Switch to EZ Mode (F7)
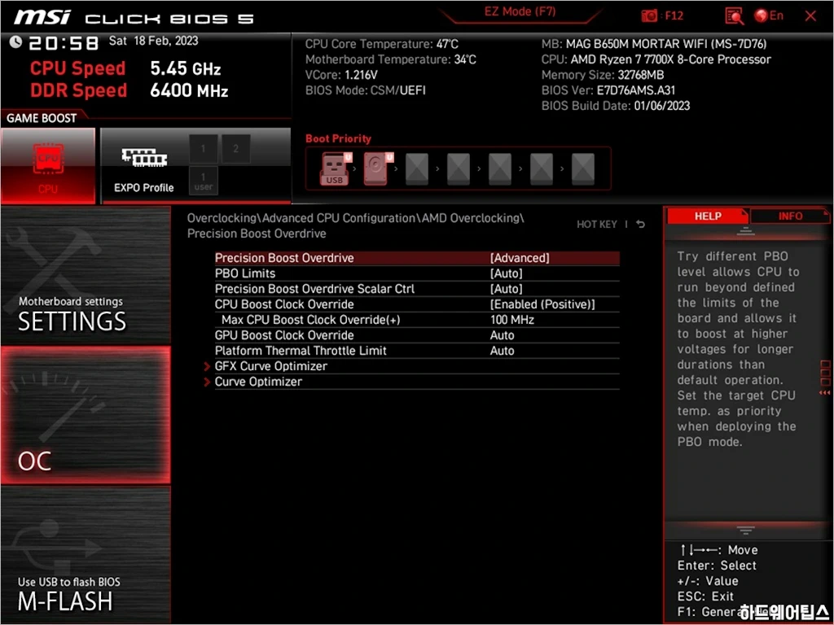Viewport: 834px width, 625px height. (x=520, y=12)
